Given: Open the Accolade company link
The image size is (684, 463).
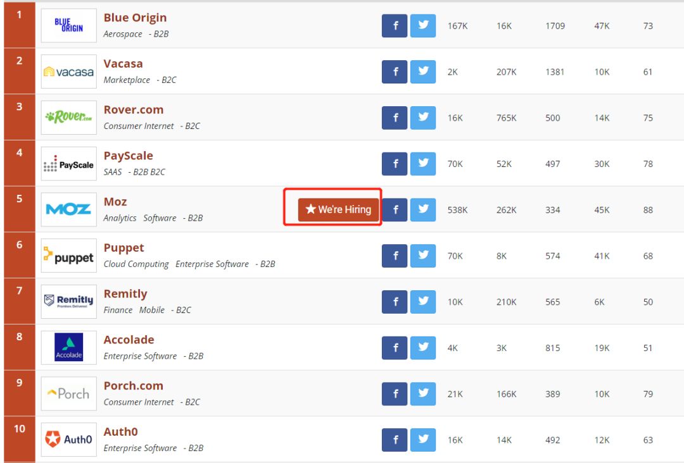Looking at the screenshot, I should coord(129,340).
